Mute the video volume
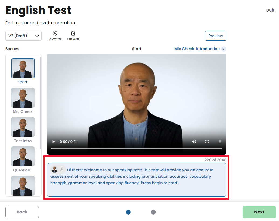The height and width of the screenshot is (221, 279). [x=194, y=142]
